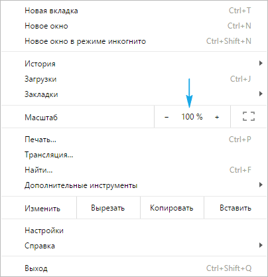The width and height of the screenshot is (268, 277).
Task: Expand the История submenu arrow
Action: tap(261, 63)
